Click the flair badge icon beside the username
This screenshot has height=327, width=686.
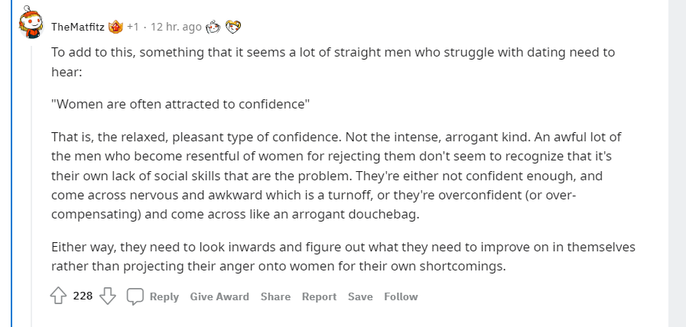coord(116,27)
